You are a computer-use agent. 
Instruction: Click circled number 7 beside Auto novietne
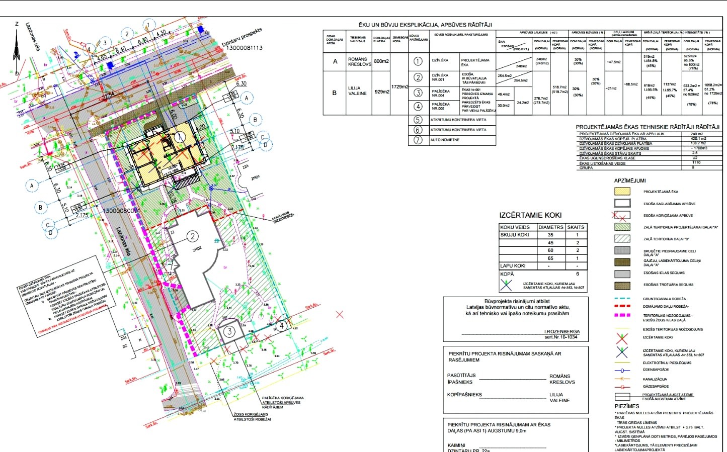pos(418,140)
